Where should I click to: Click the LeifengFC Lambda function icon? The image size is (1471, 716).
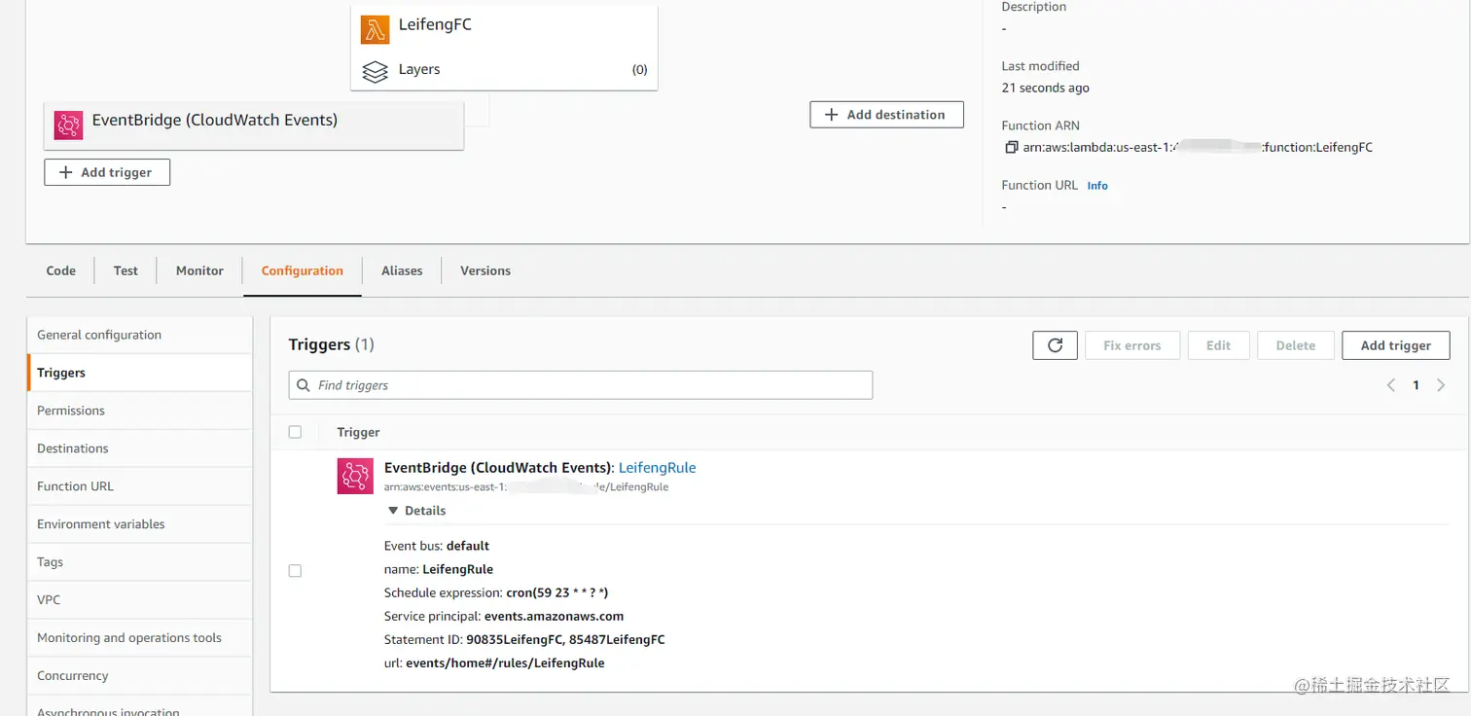point(375,29)
